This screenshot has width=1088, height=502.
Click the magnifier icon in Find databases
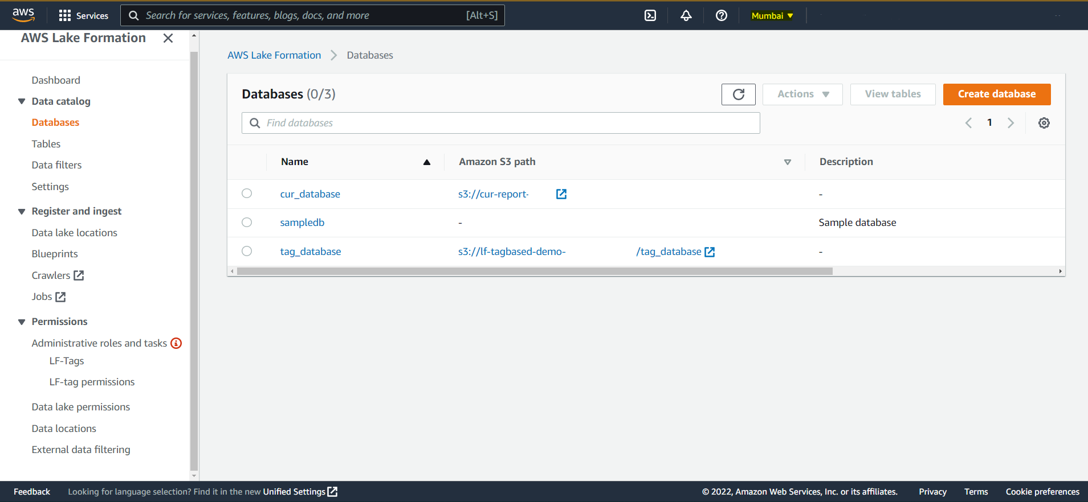255,123
